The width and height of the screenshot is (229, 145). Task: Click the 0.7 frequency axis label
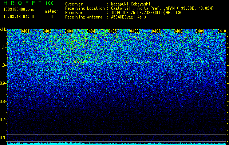pyautogui.click(x=3, y=120)
